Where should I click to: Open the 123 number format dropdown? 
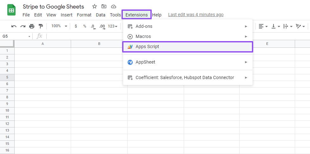tap(113, 26)
